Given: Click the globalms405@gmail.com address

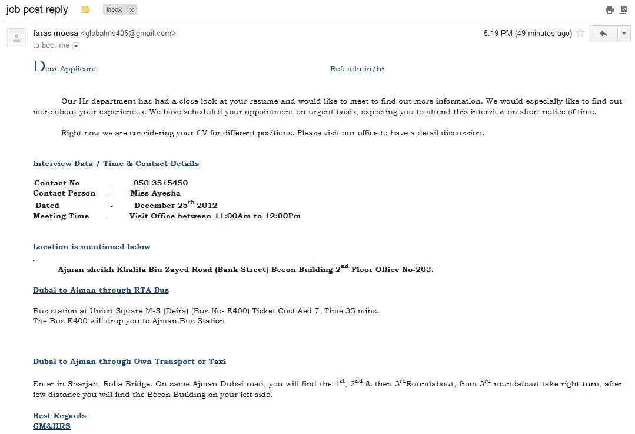Looking at the screenshot, I should pyautogui.click(x=128, y=33).
